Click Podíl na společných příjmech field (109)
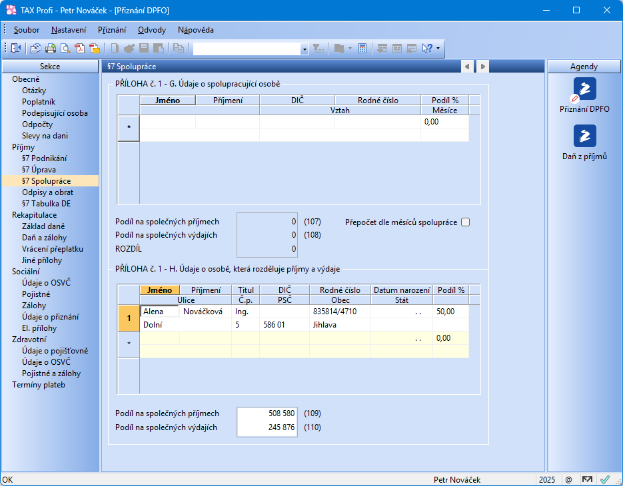The width and height of the screenshot is (623, 486). click(x=267, y=413)
